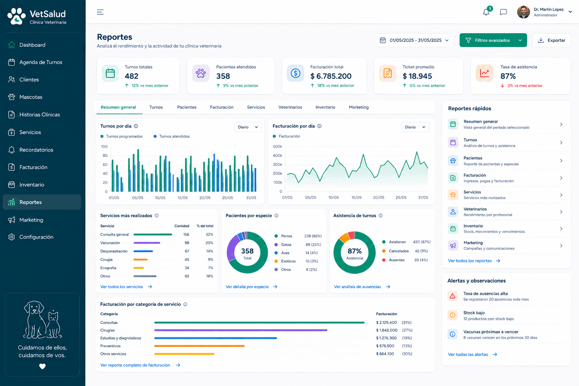The width and height of the screenshot is (579, 386).
Task: Open the Diario dropdown in Facturación por día
Action: pyautogui.click(x=415, y=127)
